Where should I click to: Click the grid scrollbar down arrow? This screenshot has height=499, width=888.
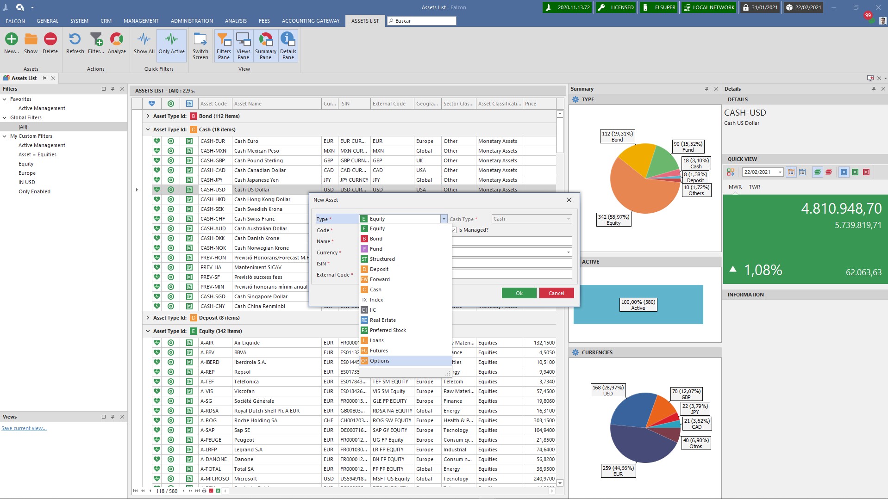[560, 483]
